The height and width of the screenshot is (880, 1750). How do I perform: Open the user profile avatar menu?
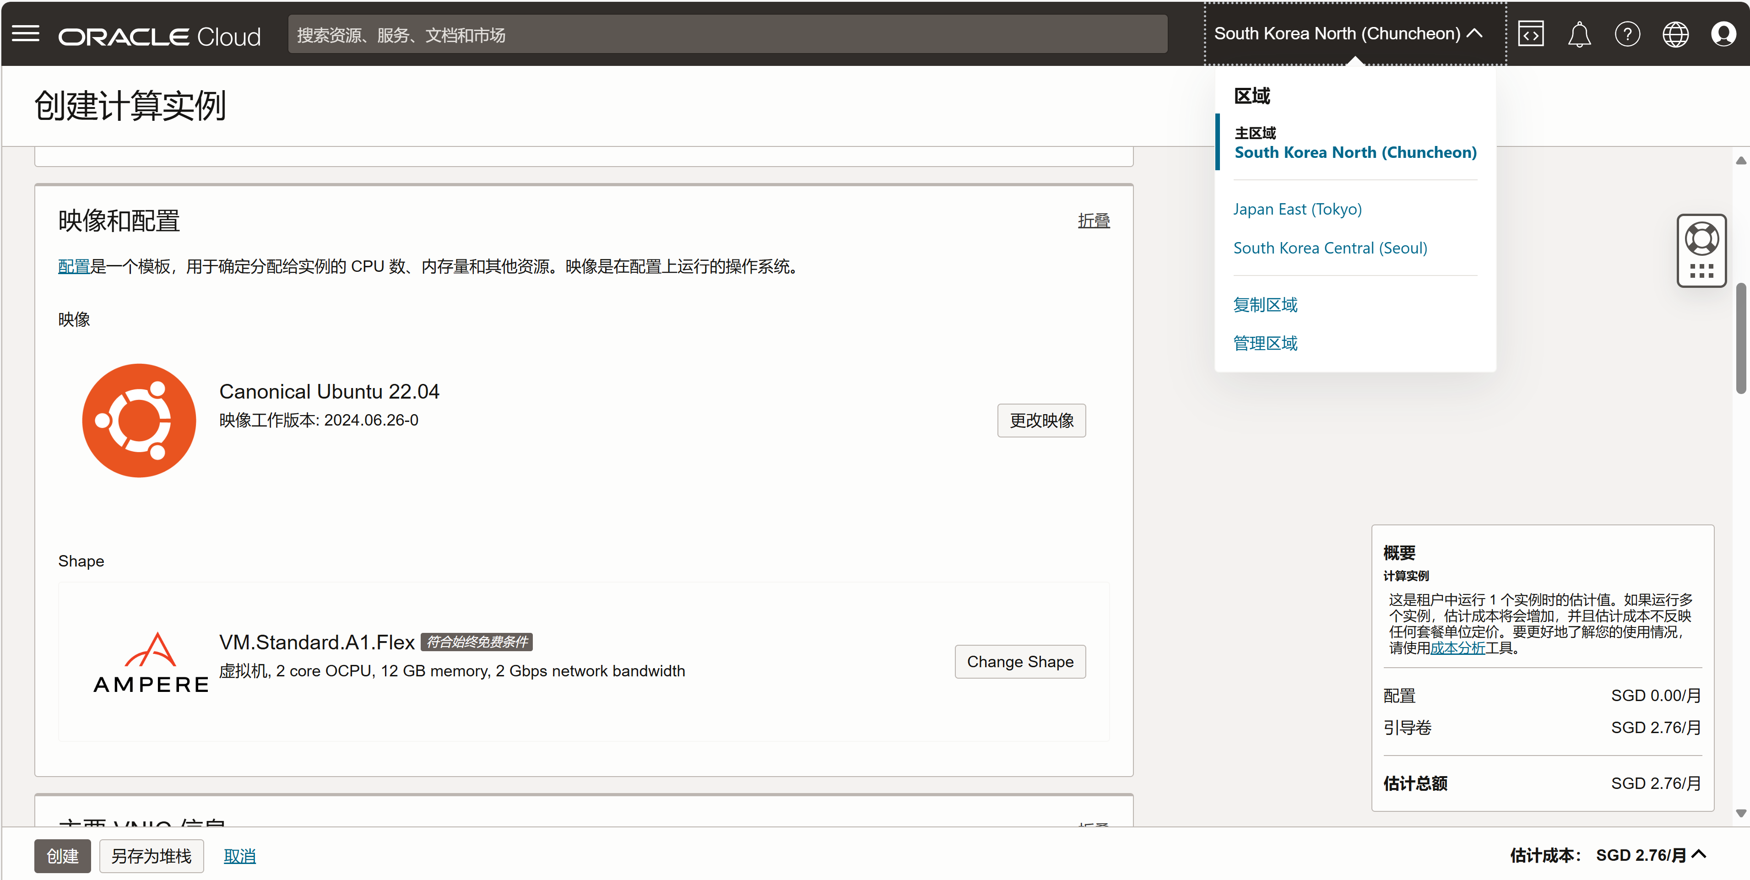click(1723, 34)
